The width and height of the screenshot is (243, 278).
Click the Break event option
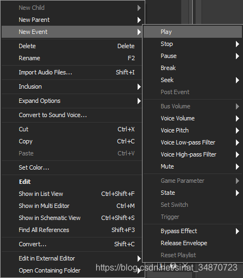tap(193, 68)
